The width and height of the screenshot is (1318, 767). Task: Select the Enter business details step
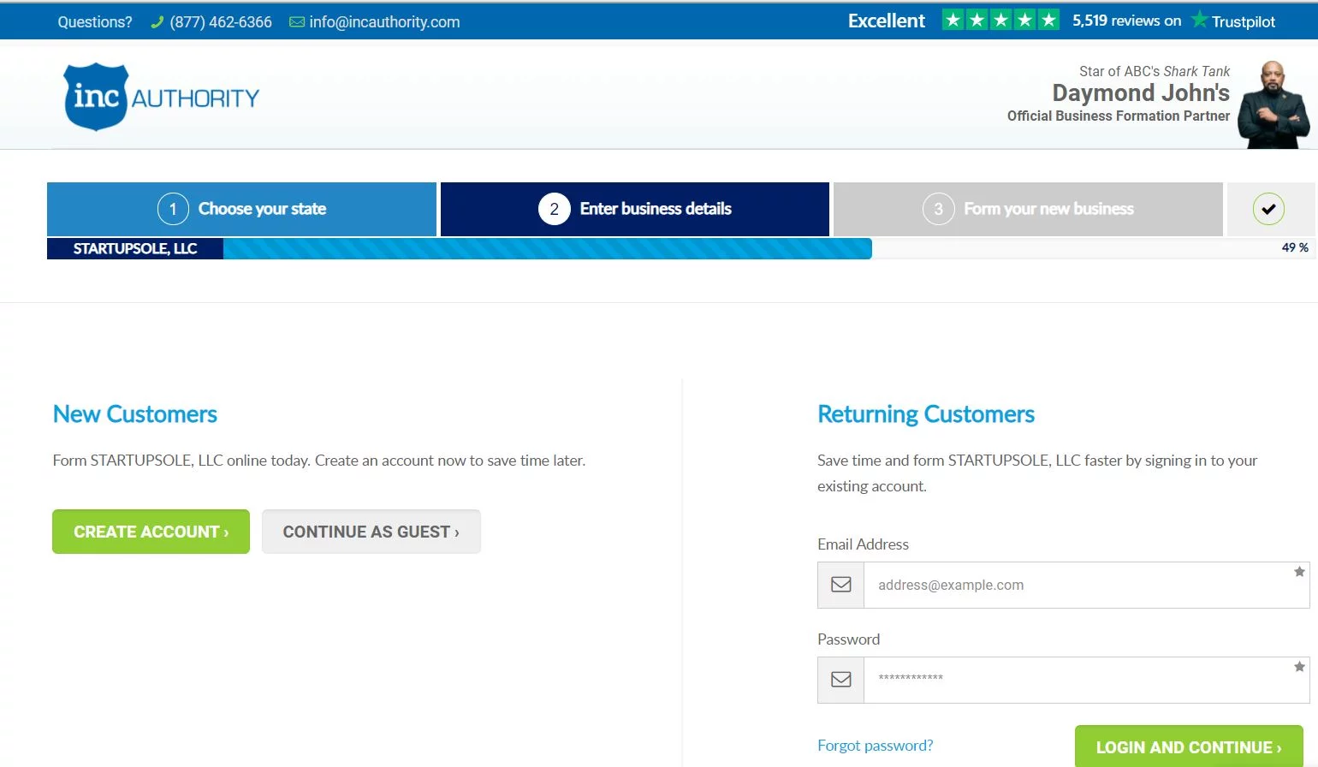635,209
